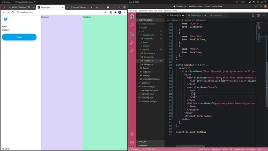Switch to the Sidebar.js editor tab
Image resolution: width=268 pixels, height=151 pixels.
[x=175, y=16]
